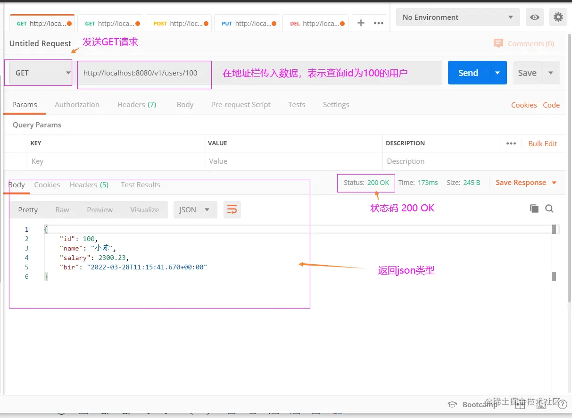The height and width of the screenshot is (418, 572).
Task: Click the request URL input field
Action: tap(260, 73)
